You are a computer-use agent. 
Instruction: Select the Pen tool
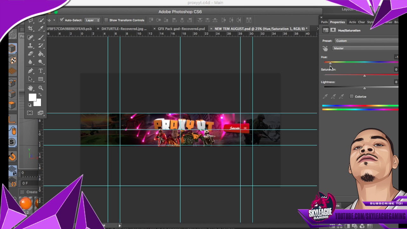click(x=31, y=71)
